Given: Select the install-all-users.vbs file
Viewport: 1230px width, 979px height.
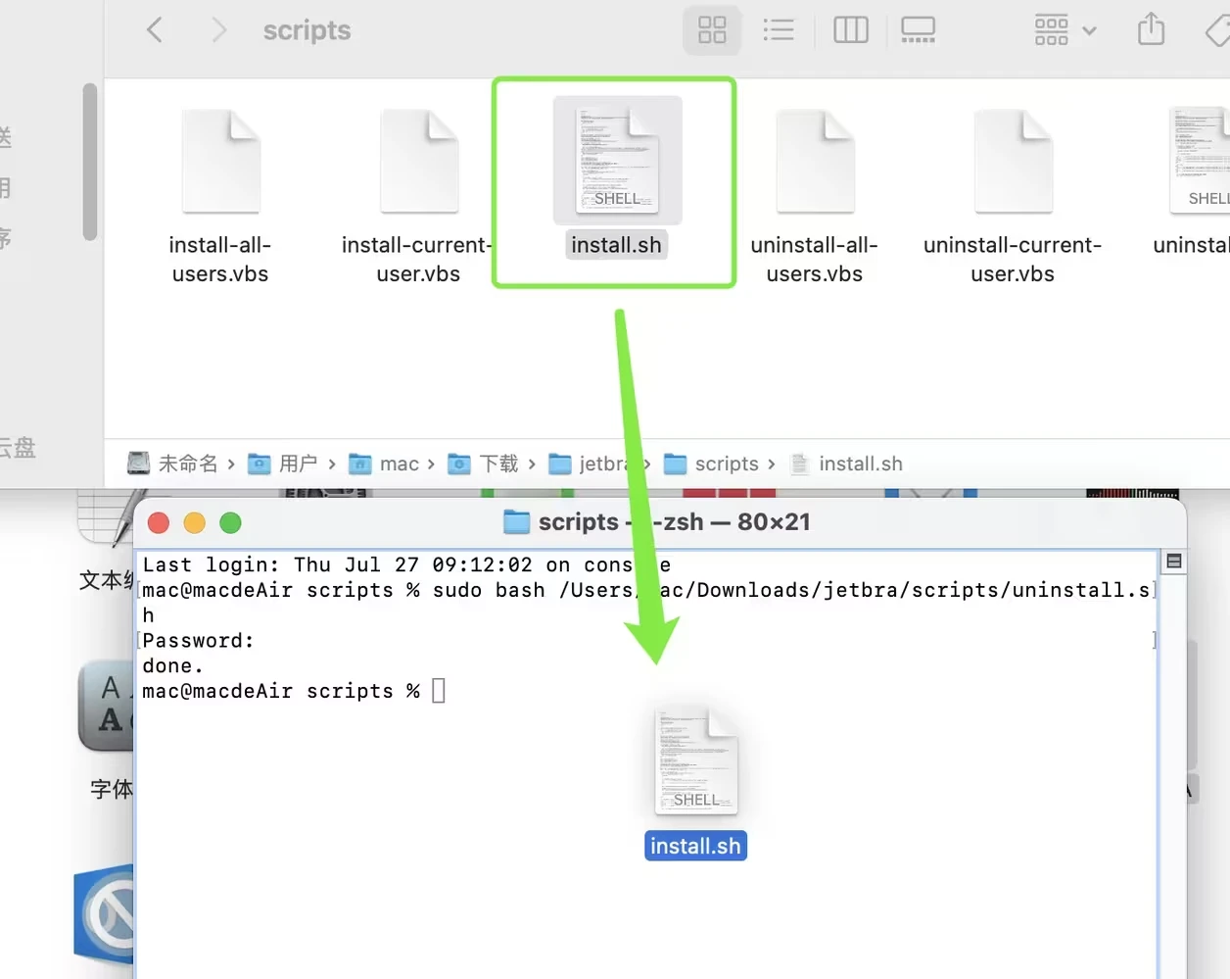Looking at the screenshot, I should [220, 197].
